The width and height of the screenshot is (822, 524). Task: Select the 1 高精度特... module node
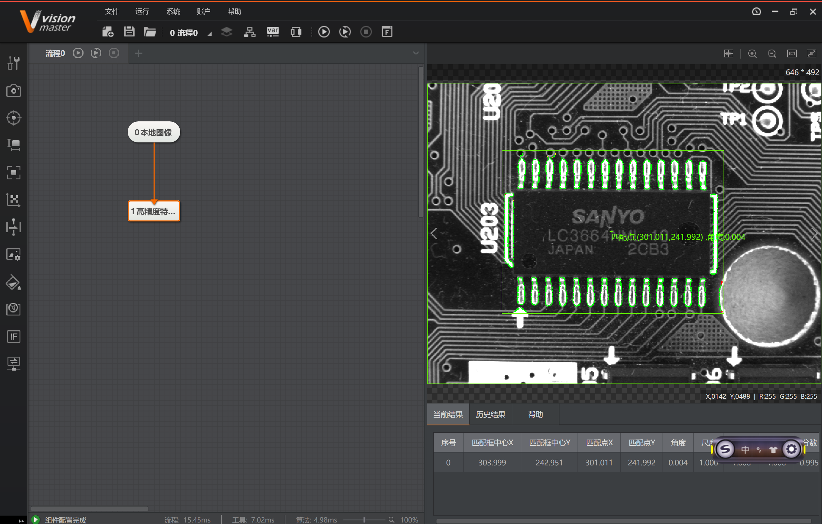[154, 211]
